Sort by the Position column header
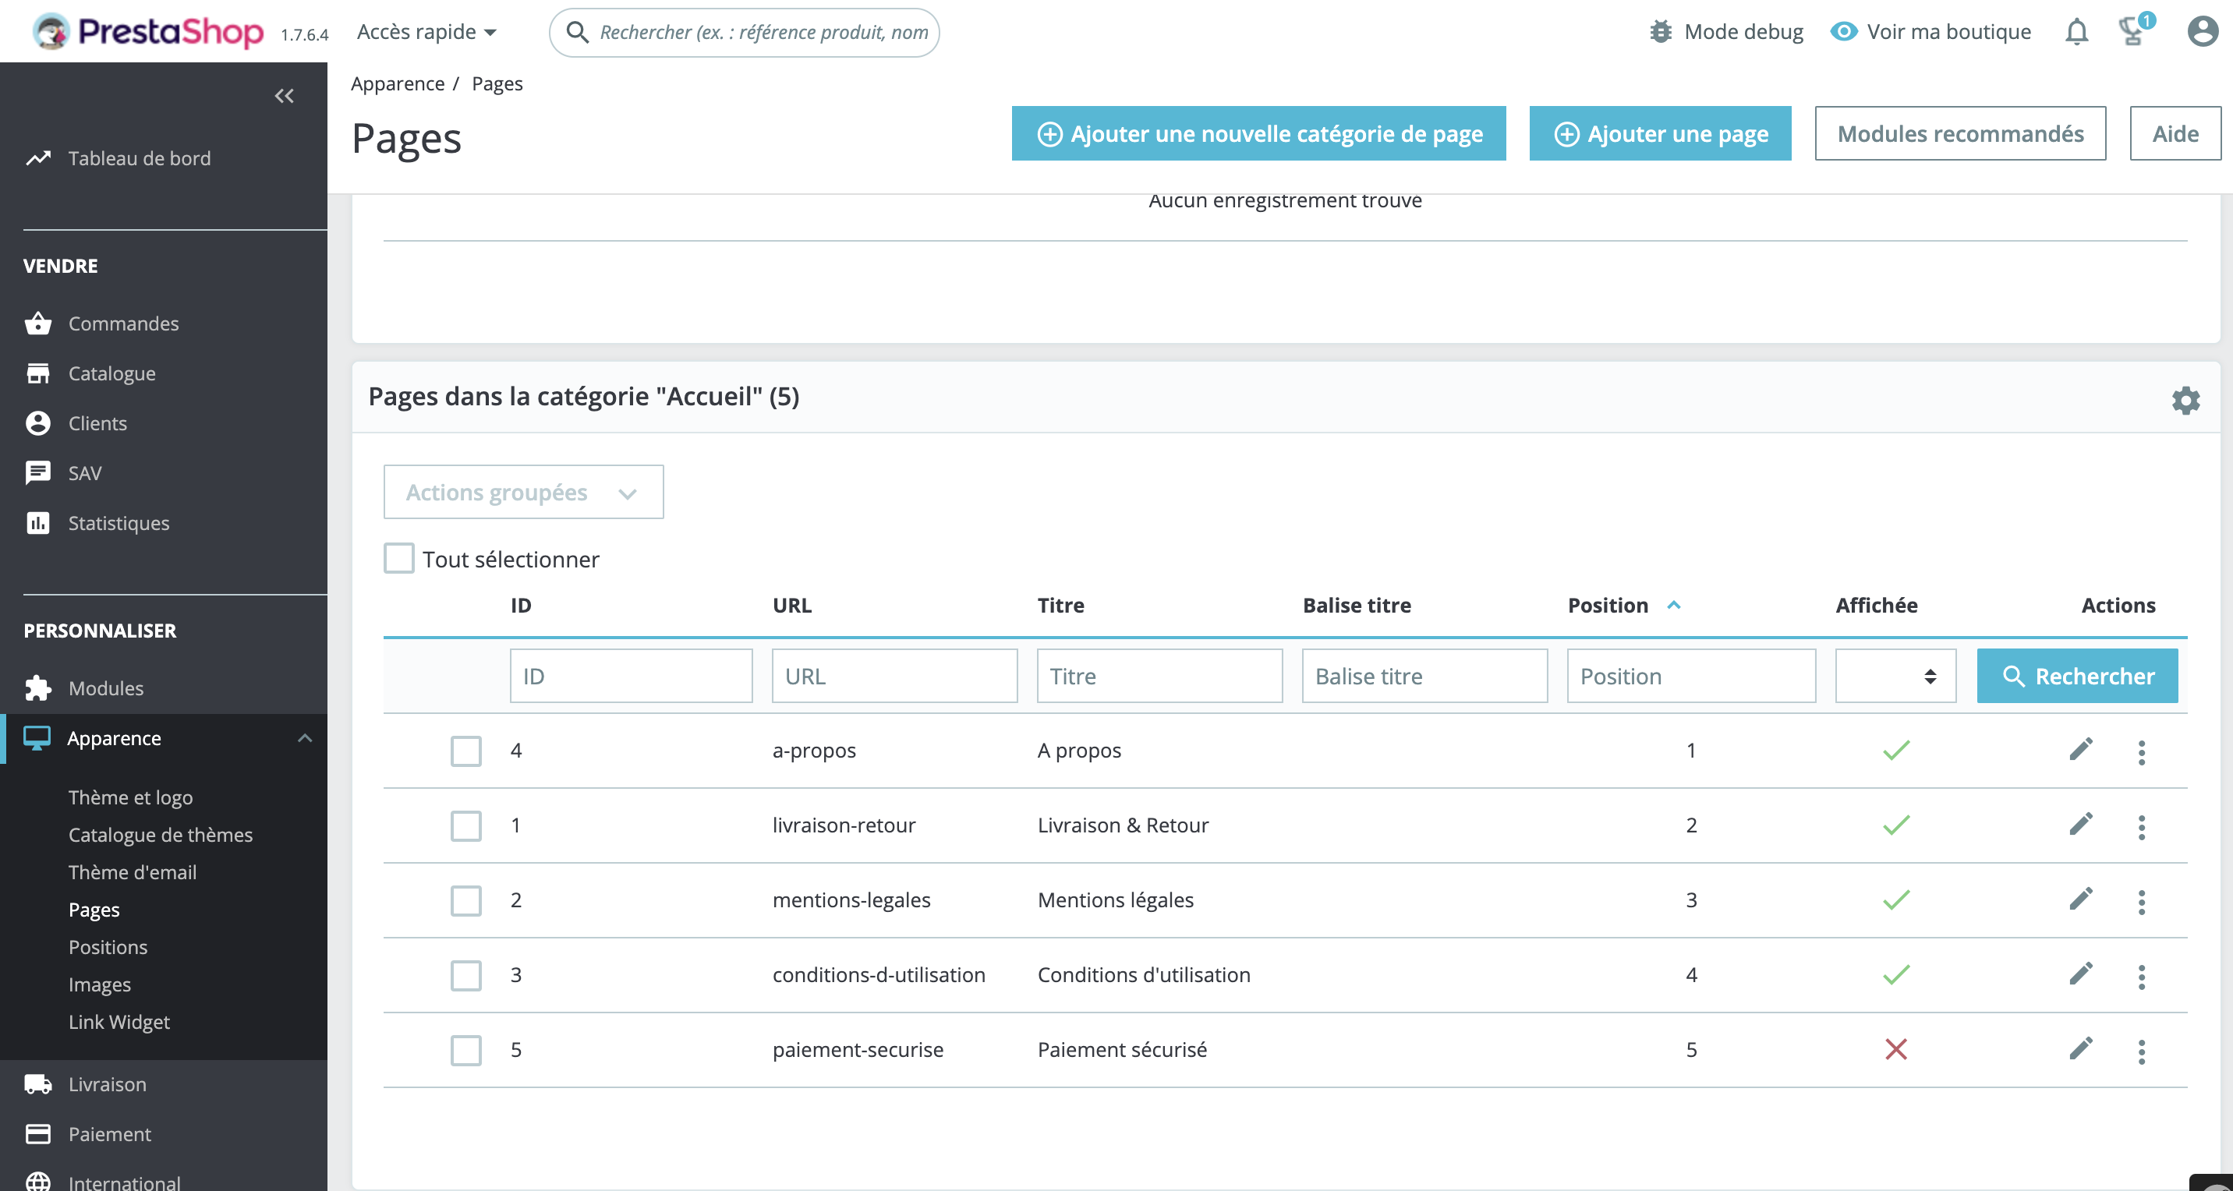The width and height of the screenshot is (2233, 1191). click(1625, 605)
